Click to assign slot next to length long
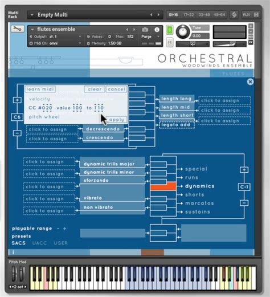The width and height of the screenshot is (270, 297). click(224, 100)
